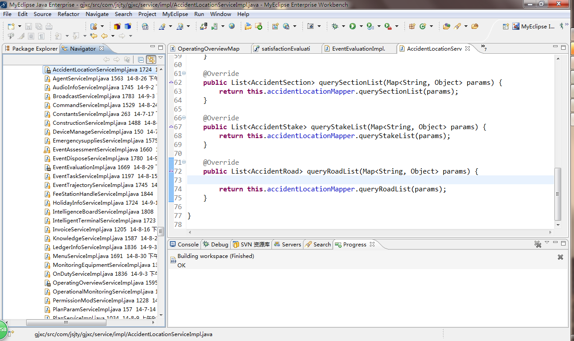Click the New file wizard icon
The height and width of the screenshot is (341, 574).
(11, 26)
